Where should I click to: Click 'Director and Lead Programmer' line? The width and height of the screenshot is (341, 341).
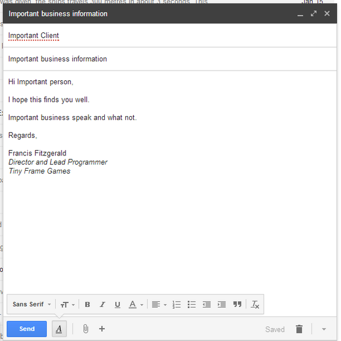(58, 162)
